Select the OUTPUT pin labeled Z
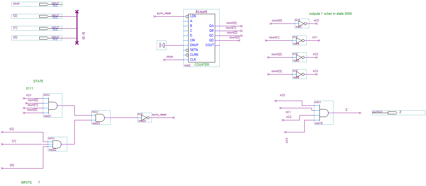 pyautogui.click(x=392, y=112)
